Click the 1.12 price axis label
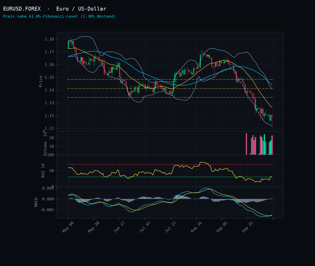The width and height of the screenshot is (315, 266). click(49, 116)
